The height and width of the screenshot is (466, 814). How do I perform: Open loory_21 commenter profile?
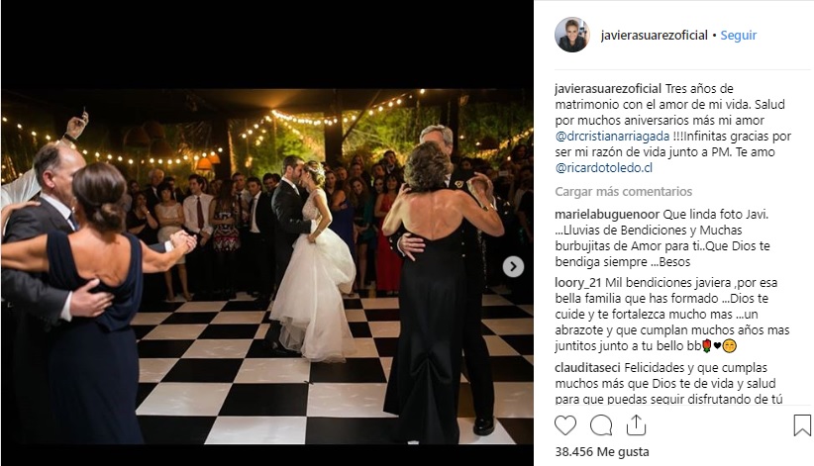tap(577, 283)
